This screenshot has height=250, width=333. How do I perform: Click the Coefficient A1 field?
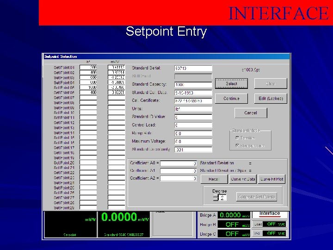point(179,171)
